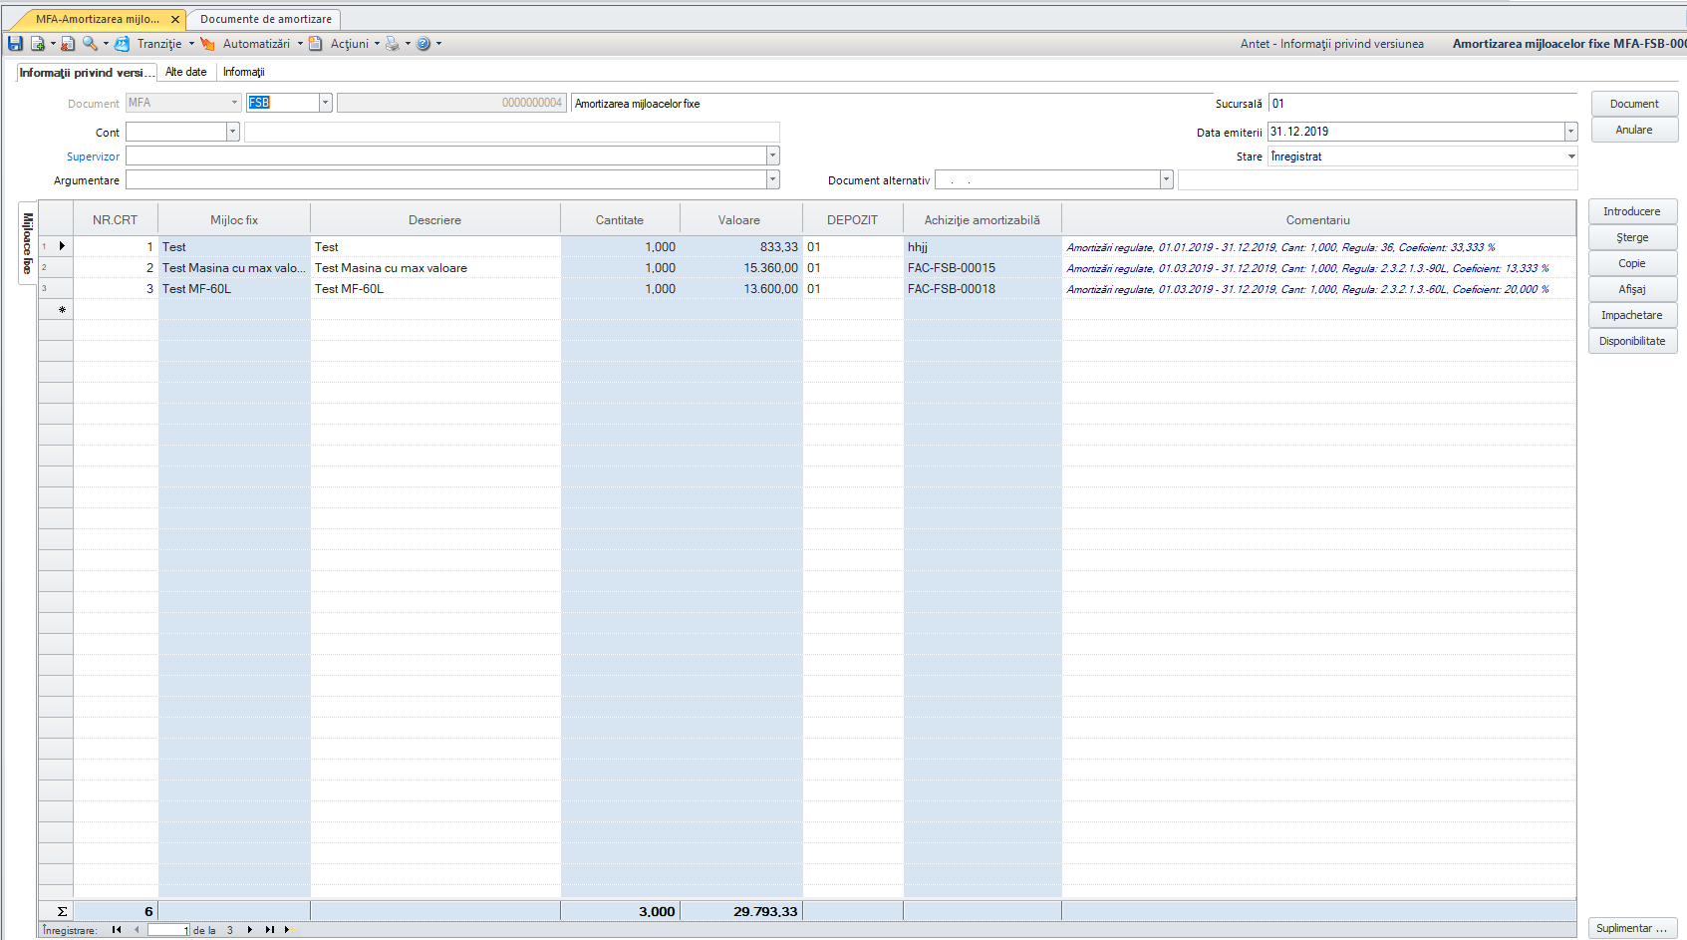
Task: Close the MFA-Amortizarea mijloacelor tab
Action: pyautogui.click(x=175, y=19)
